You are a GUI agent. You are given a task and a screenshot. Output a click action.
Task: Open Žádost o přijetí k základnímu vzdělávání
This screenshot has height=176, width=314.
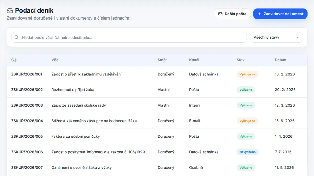(86, 74)
